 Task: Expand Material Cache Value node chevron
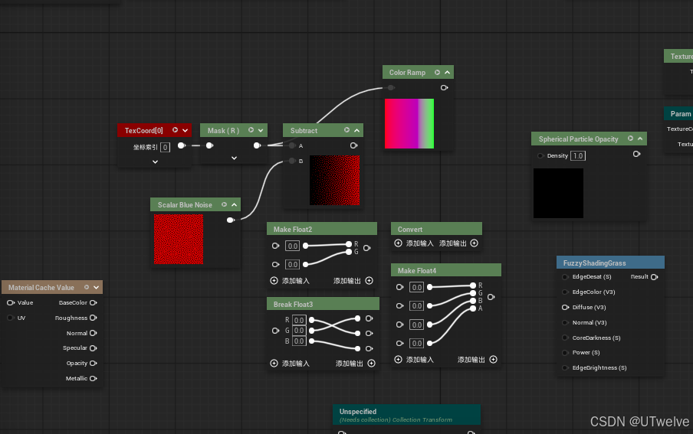[x=97, y=287]
